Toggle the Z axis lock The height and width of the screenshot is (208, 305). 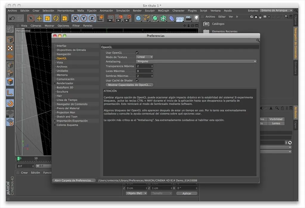coord(92,18)
